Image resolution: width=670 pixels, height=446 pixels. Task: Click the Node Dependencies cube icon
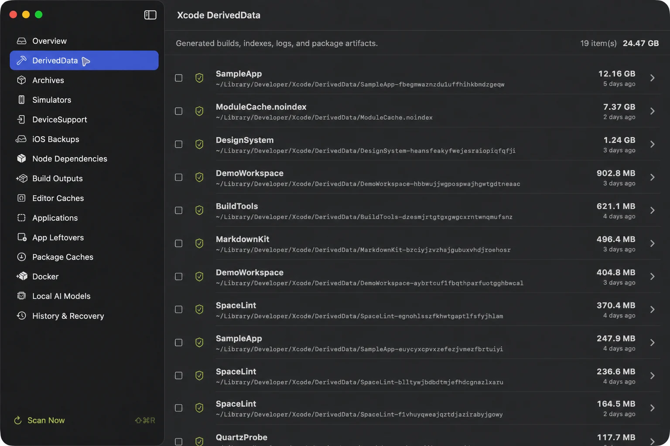pyautogui.click(x=21, y=159)
